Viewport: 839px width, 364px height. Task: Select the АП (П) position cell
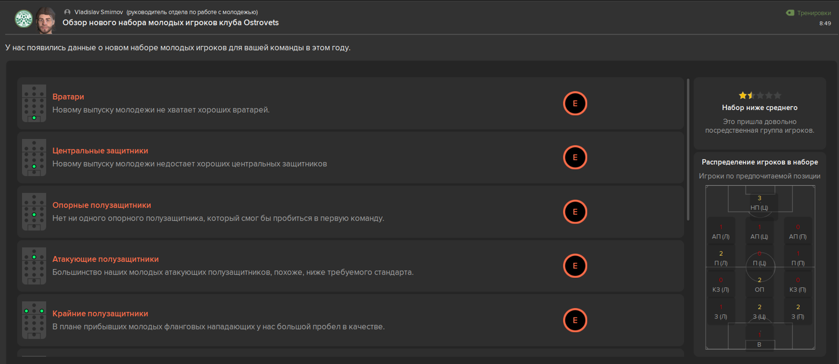pyautogui.click(x=798, y=232)
